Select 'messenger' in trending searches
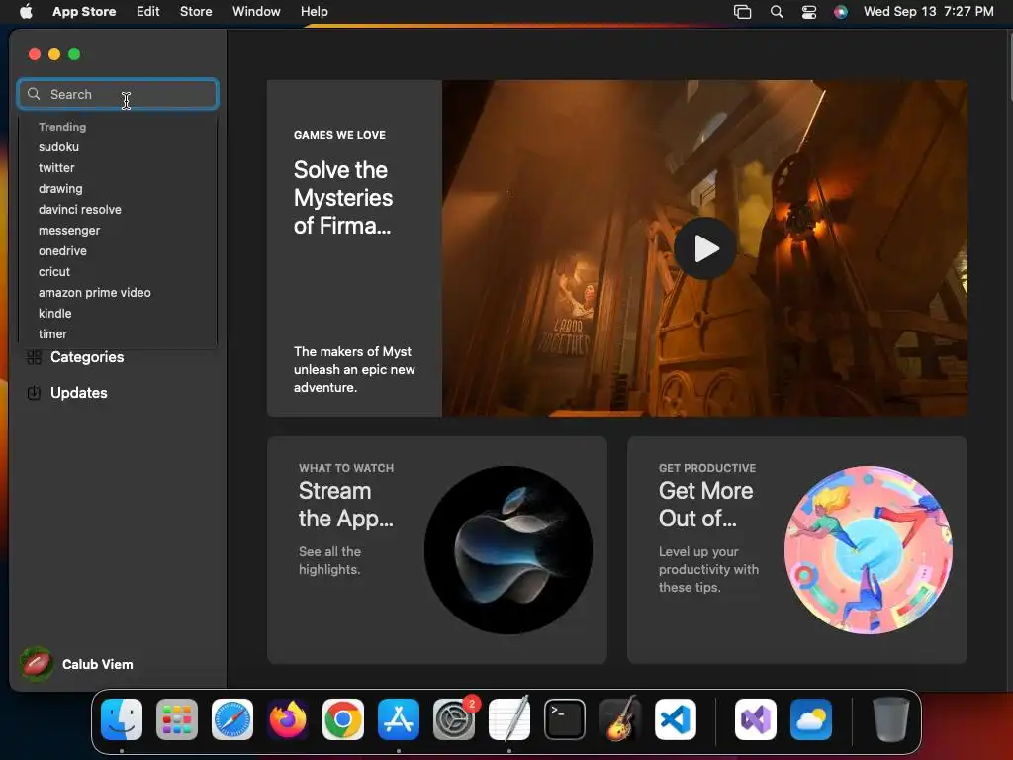Screen dimensions: 1013x760 tap(69, 230)
